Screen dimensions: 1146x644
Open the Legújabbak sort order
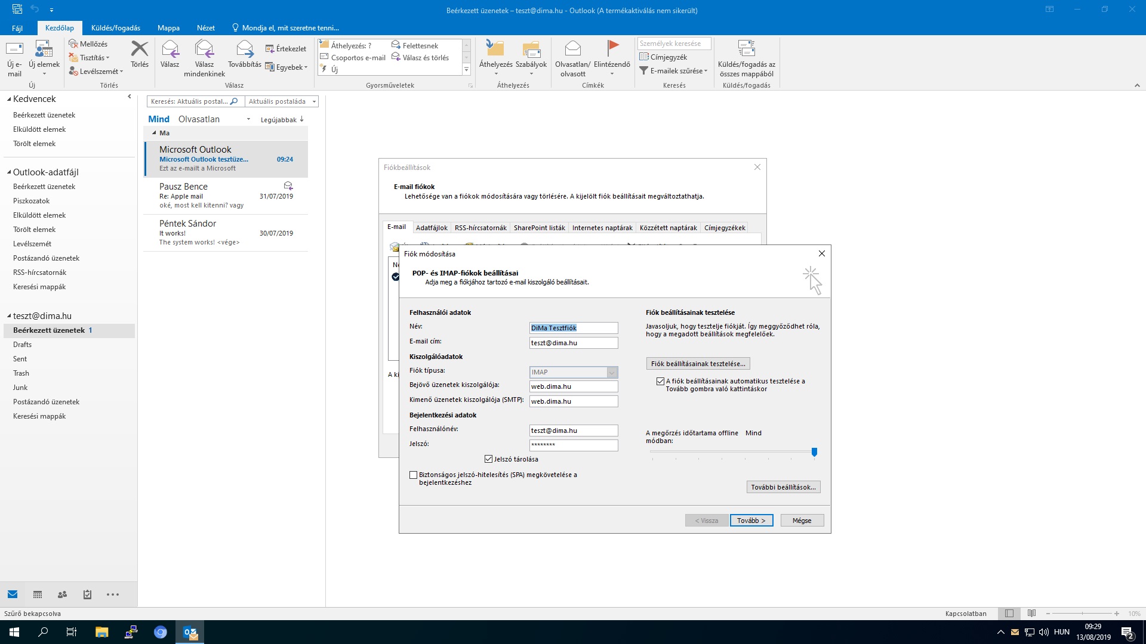click(282, 120)
